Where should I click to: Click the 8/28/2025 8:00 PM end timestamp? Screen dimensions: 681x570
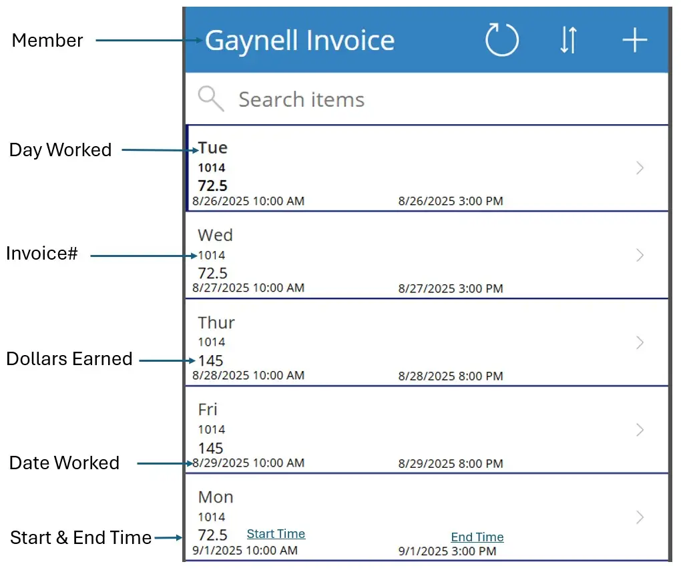(x=451, y=376)
